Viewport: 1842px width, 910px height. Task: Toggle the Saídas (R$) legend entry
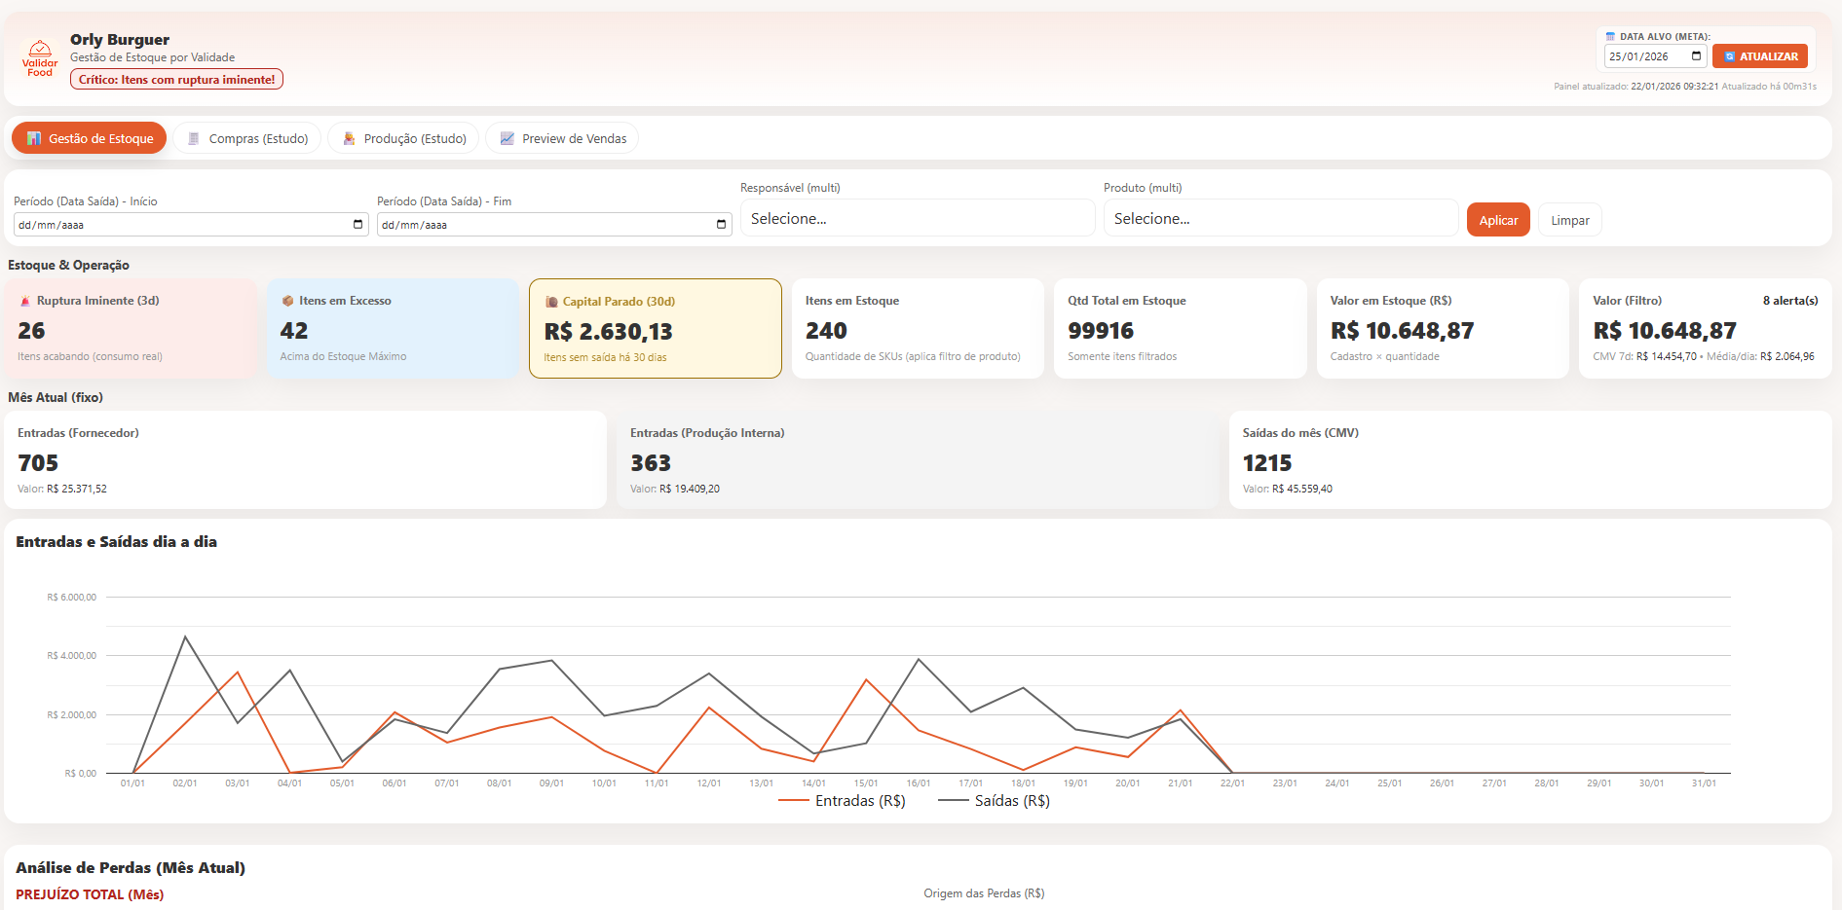tap(996, 800)
